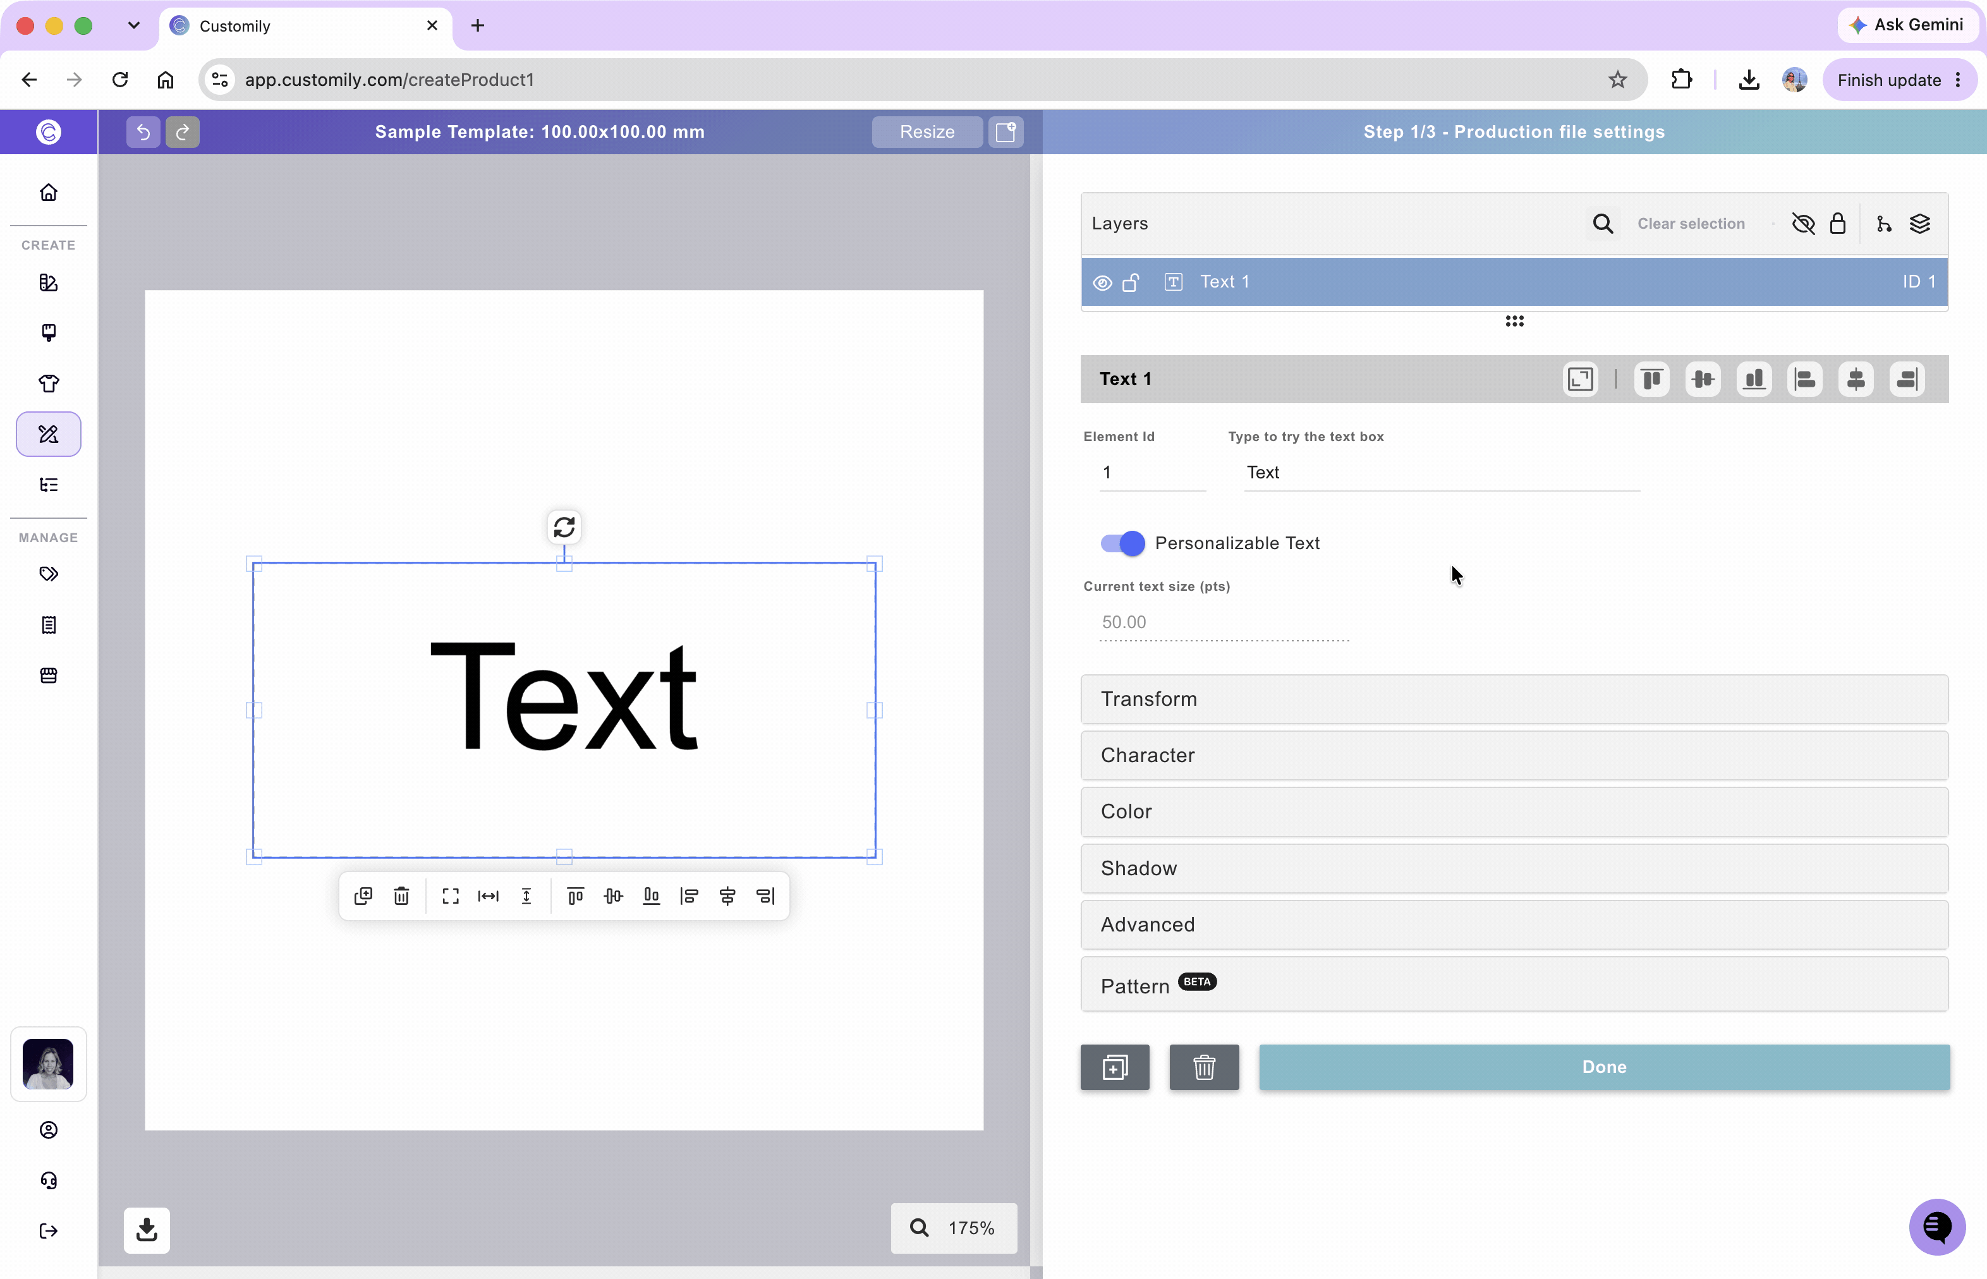This screenshot has width=1987, height=1279.
Task: Align horizontal center in Text 1 panel header
Action: click(x=1856, y=380)
